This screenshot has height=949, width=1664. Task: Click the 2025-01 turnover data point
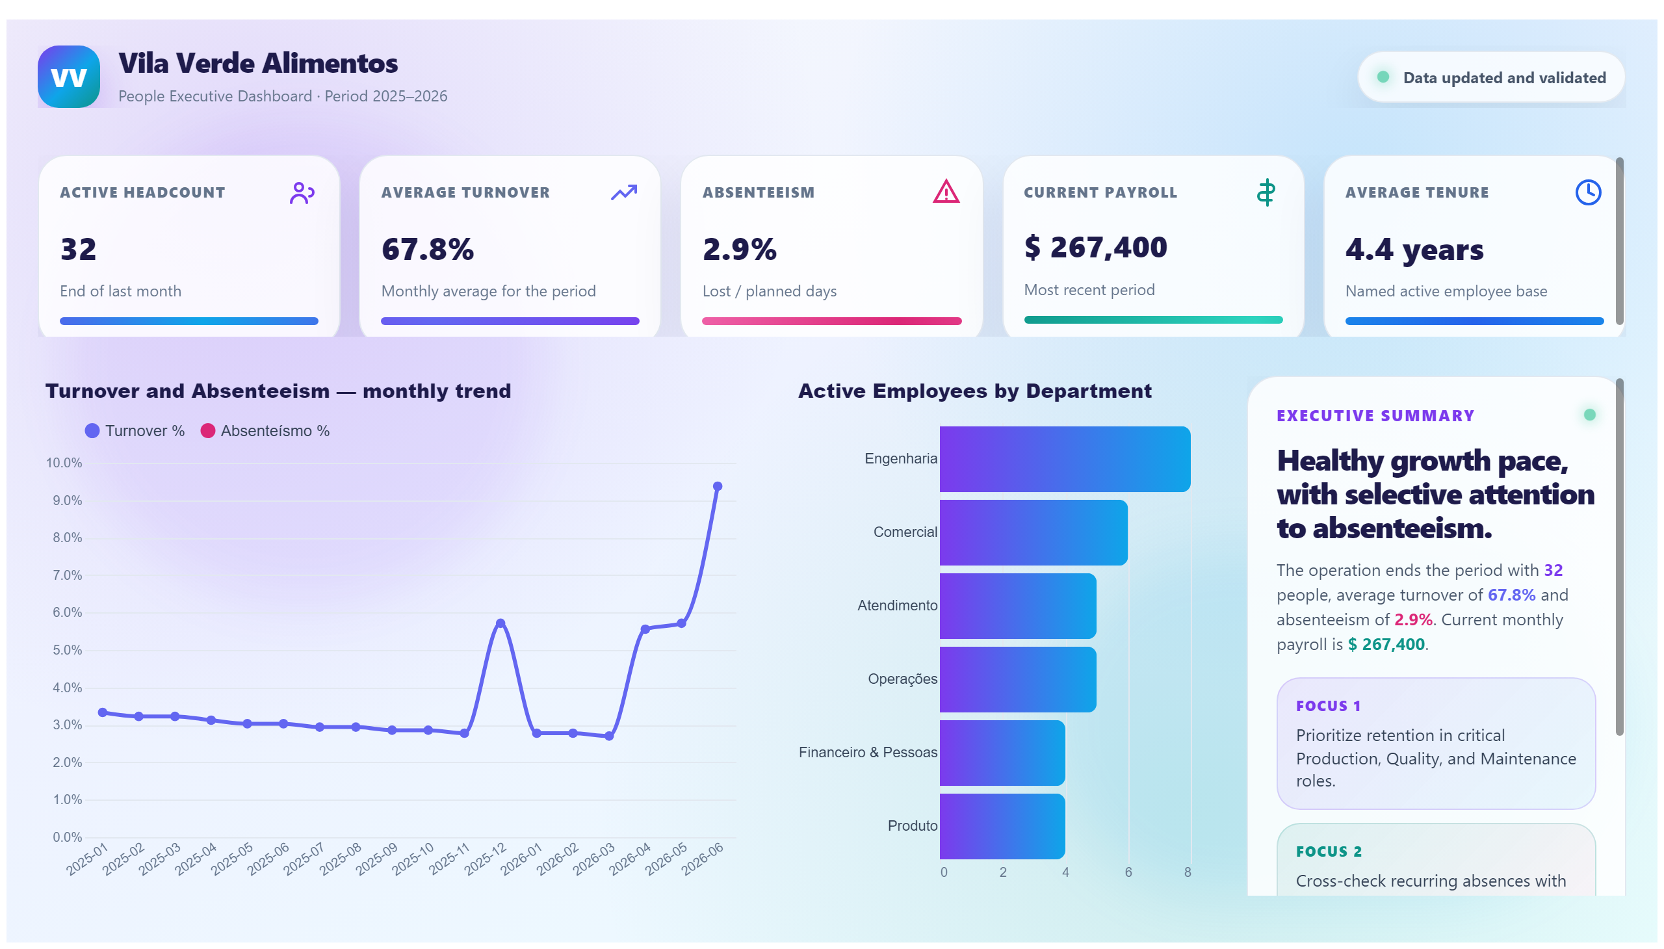point(102,712)
